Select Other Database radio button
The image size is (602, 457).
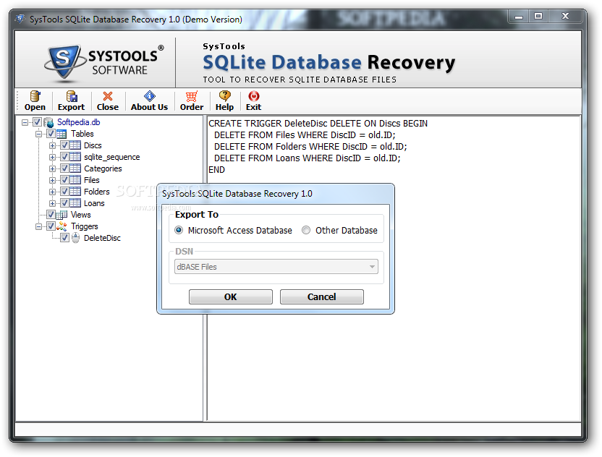(306, 230)
